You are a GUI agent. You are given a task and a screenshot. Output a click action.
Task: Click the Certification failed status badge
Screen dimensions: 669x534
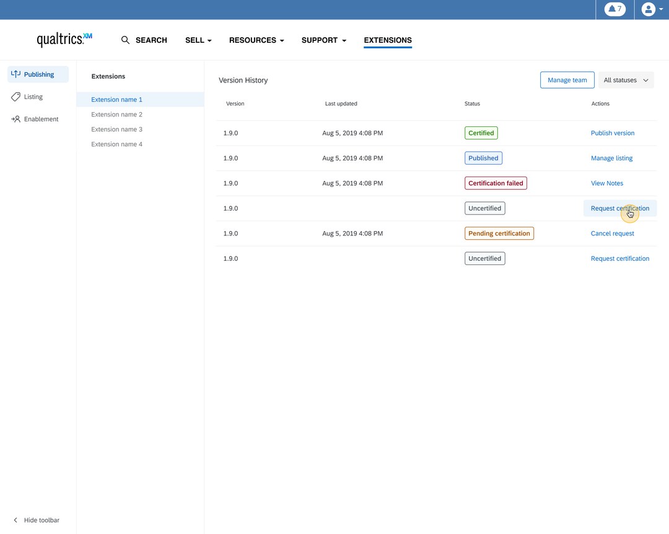tap(496, 183)
